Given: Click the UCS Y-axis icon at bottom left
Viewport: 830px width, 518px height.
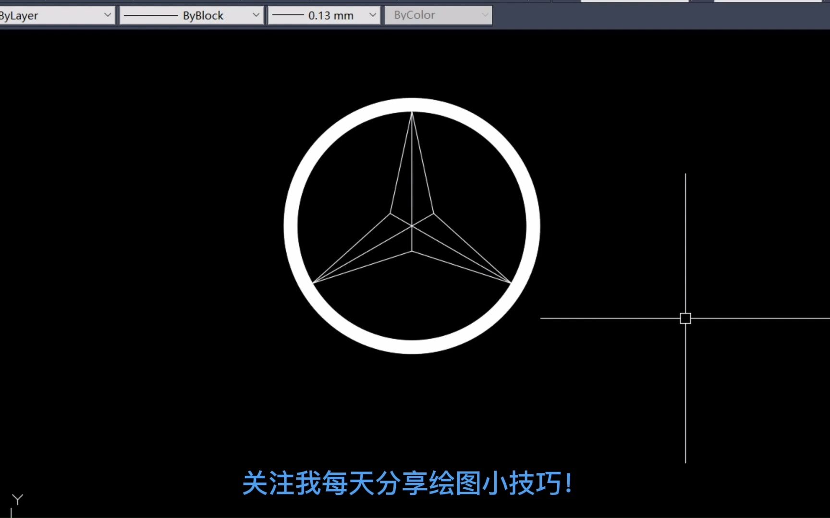Looking at the screenshot, I should click(17, 499).
